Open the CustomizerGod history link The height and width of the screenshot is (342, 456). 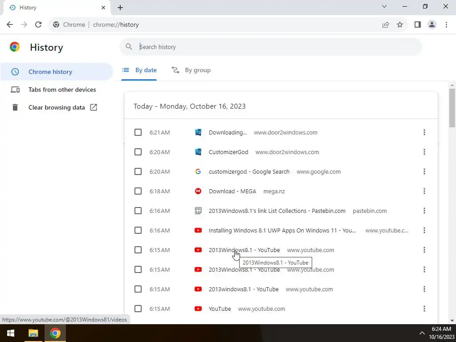pyautogui.click(x=228, y=152)
